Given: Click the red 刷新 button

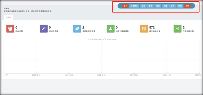Looking at the screenshot, I should (187, 6).
